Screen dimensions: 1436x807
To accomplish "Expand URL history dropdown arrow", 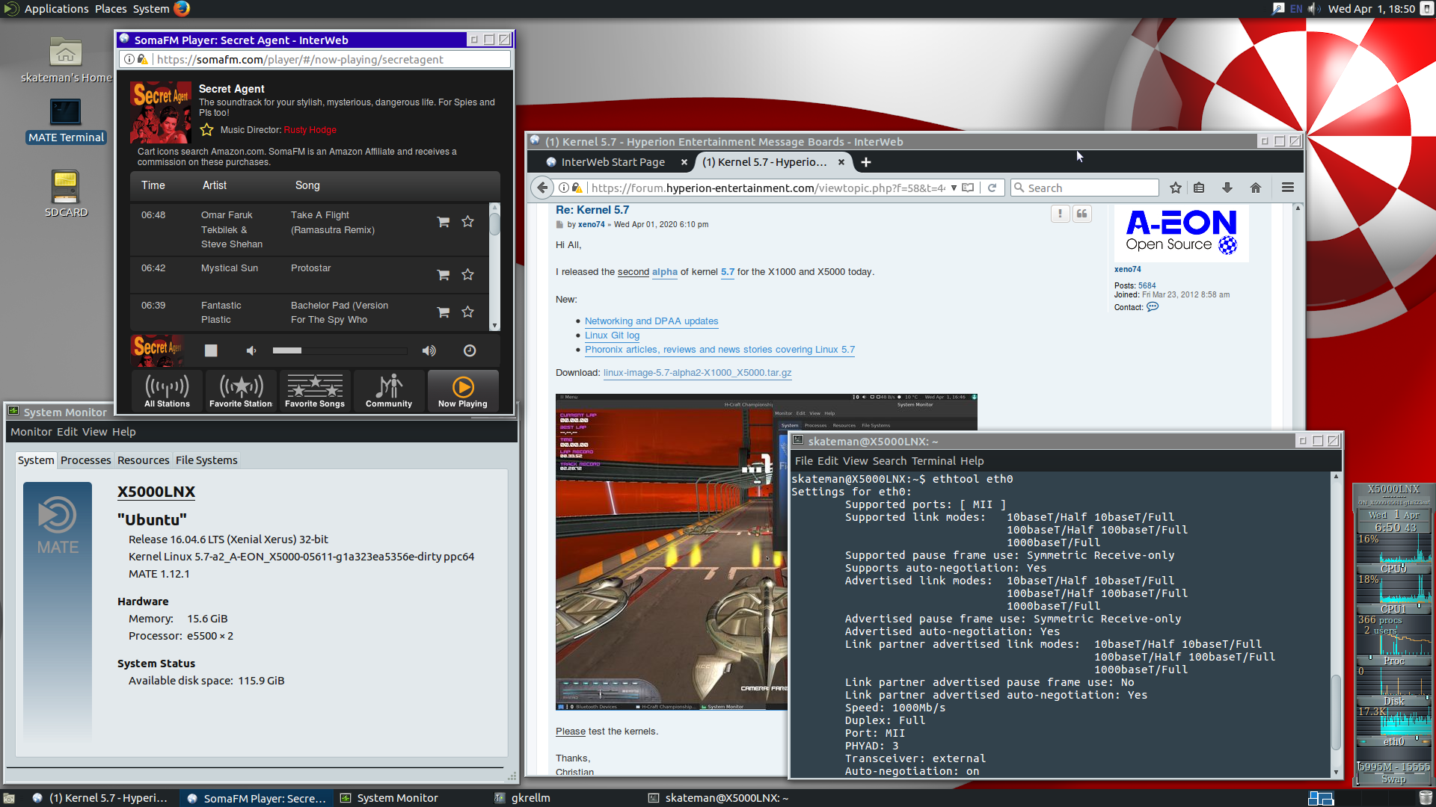I will point(954,188).
